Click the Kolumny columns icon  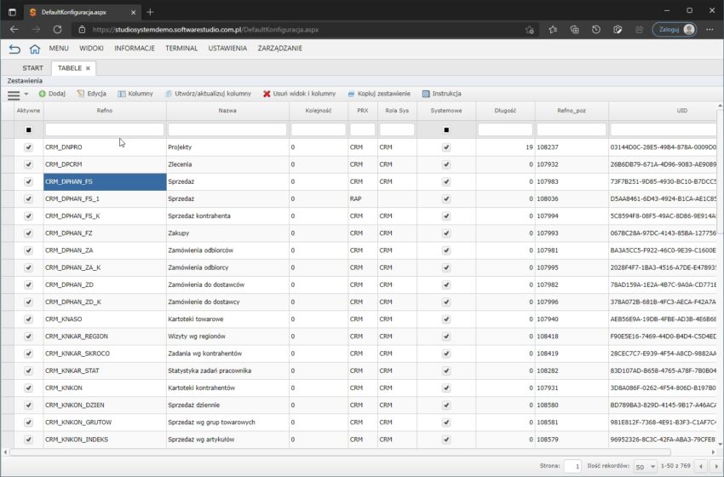pos(122,94)
